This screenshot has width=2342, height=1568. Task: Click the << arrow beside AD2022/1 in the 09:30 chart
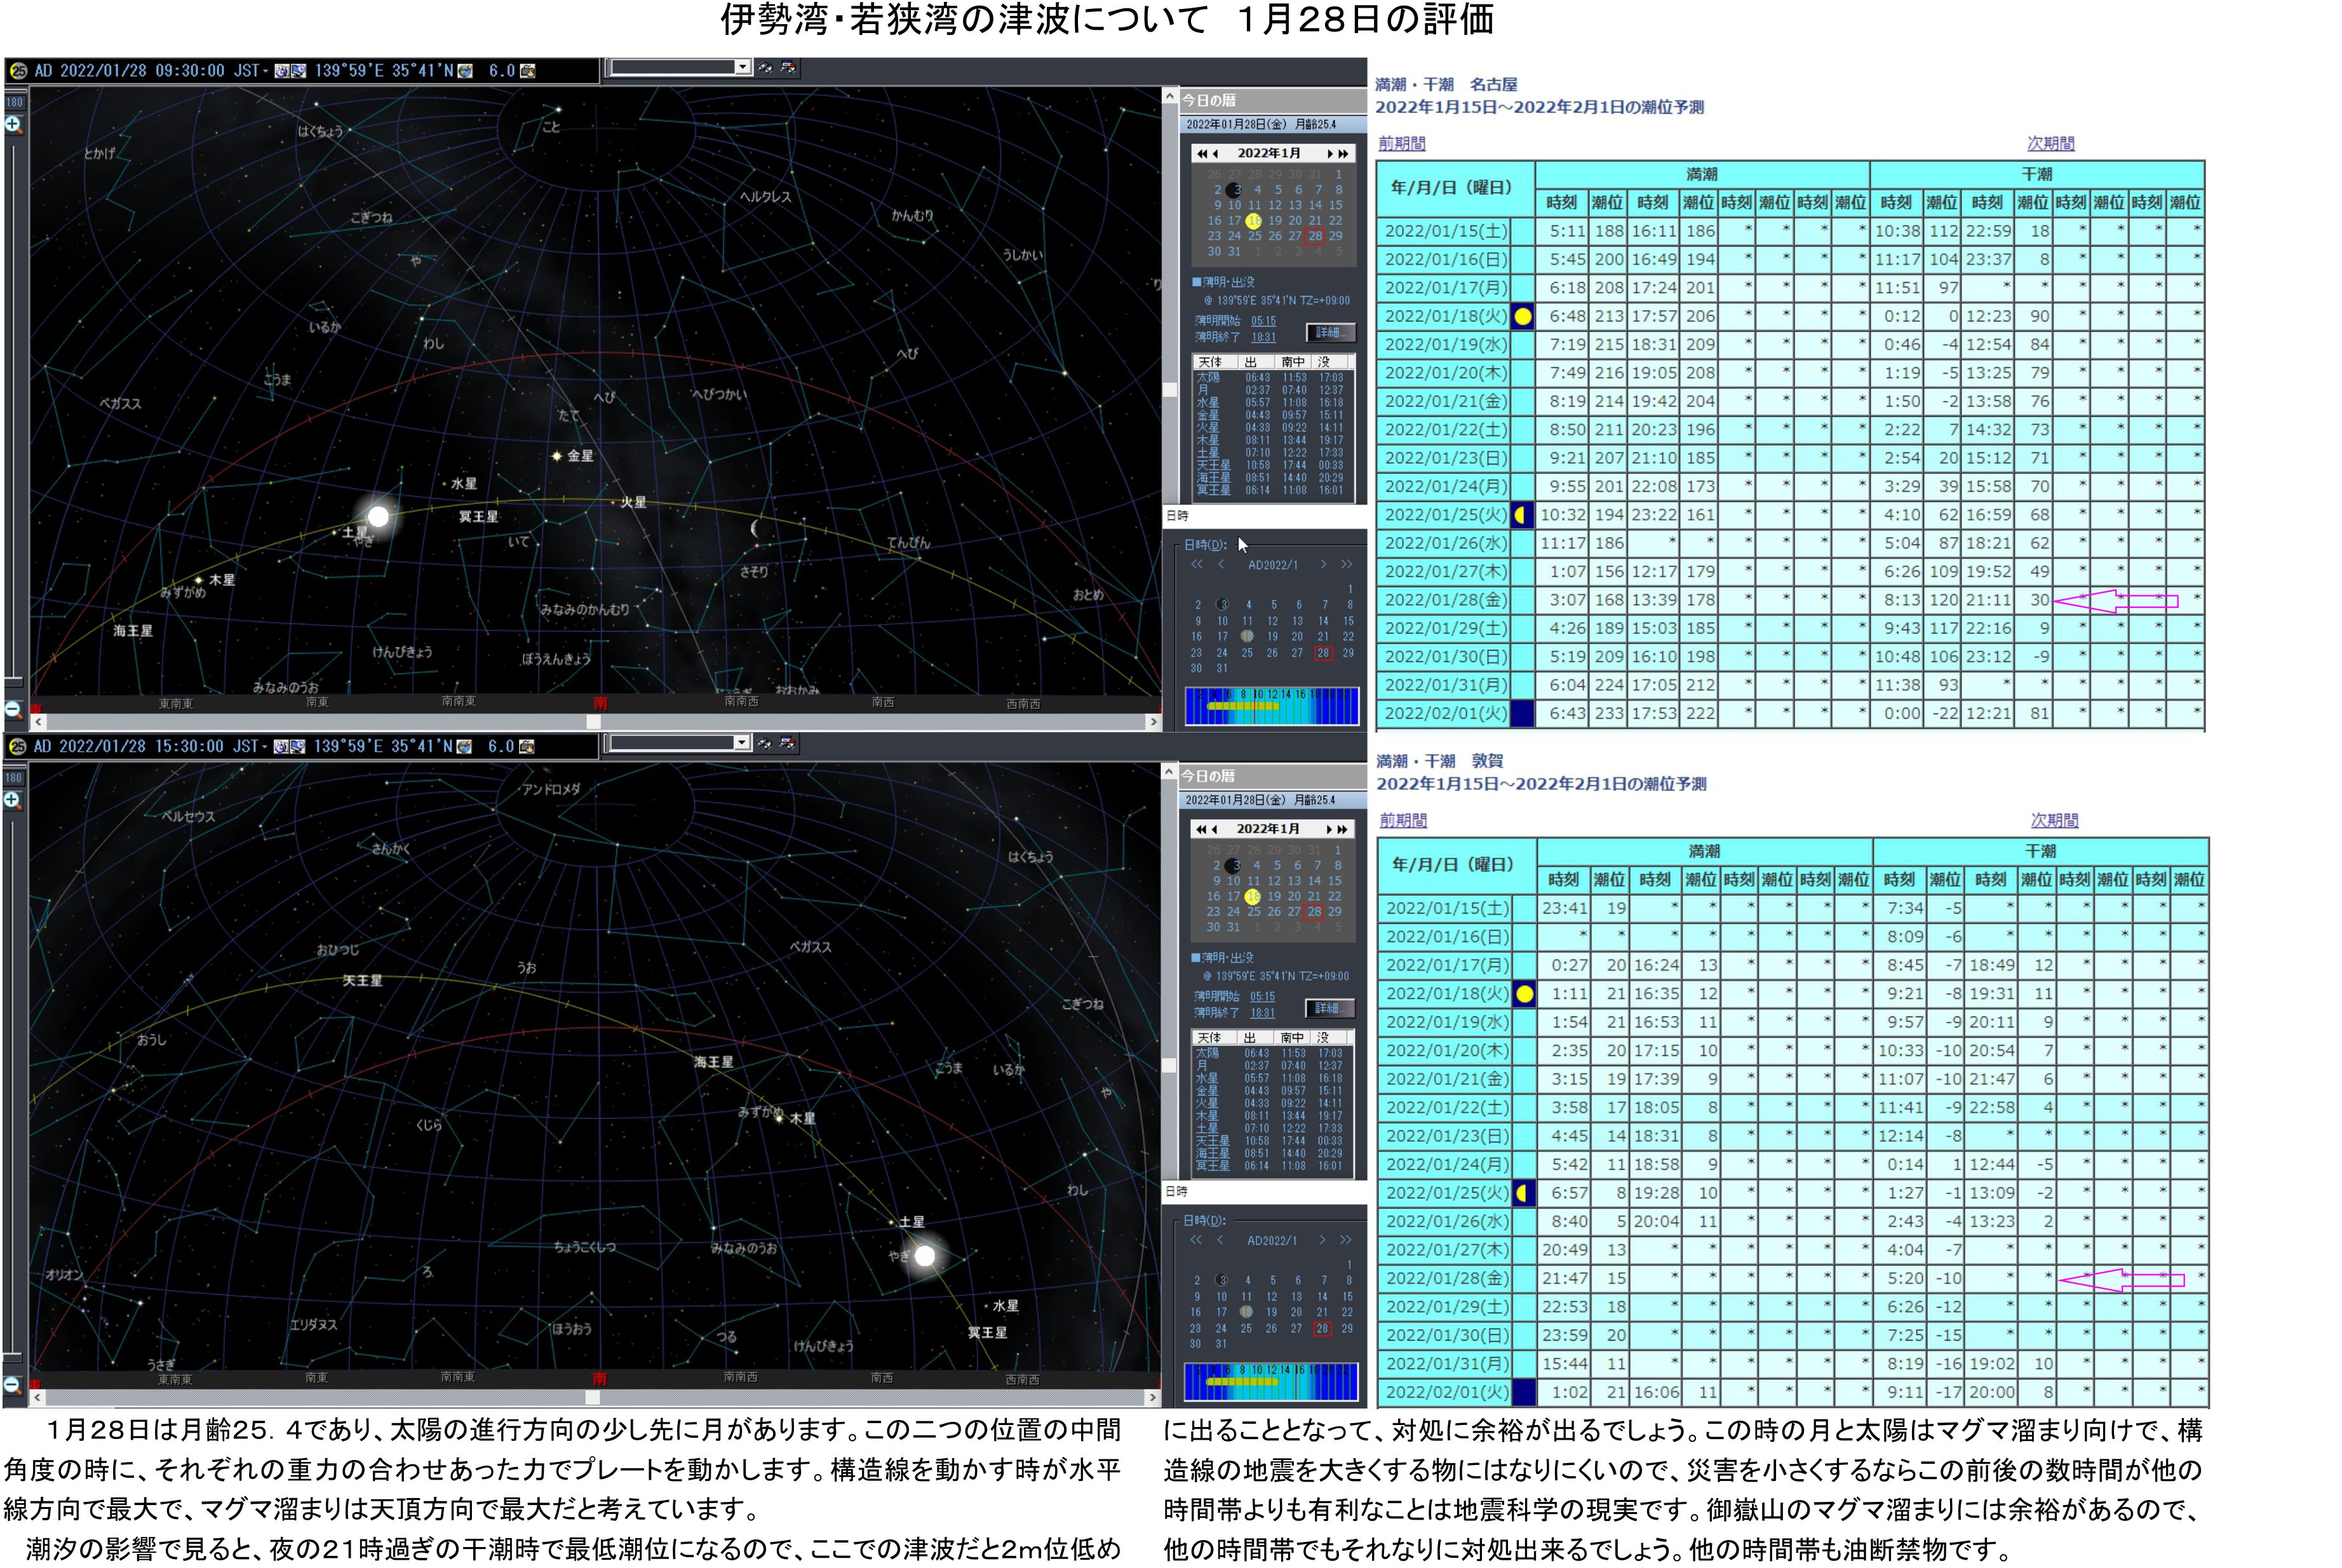pyautogui.click(x=1197, y=565)
